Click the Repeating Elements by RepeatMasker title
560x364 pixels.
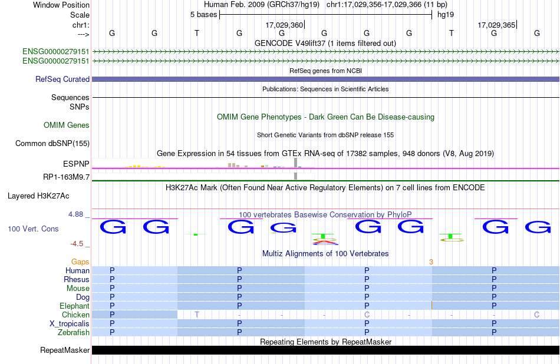325,342
